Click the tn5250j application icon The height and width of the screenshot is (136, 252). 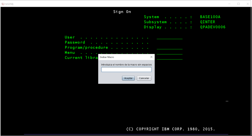pos(3,4)
